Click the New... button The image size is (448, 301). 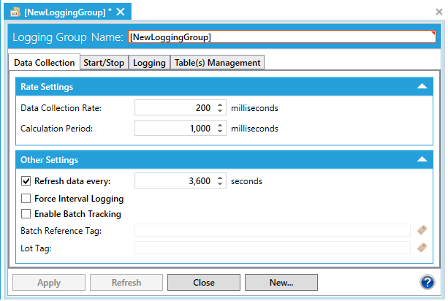[281, 283]
